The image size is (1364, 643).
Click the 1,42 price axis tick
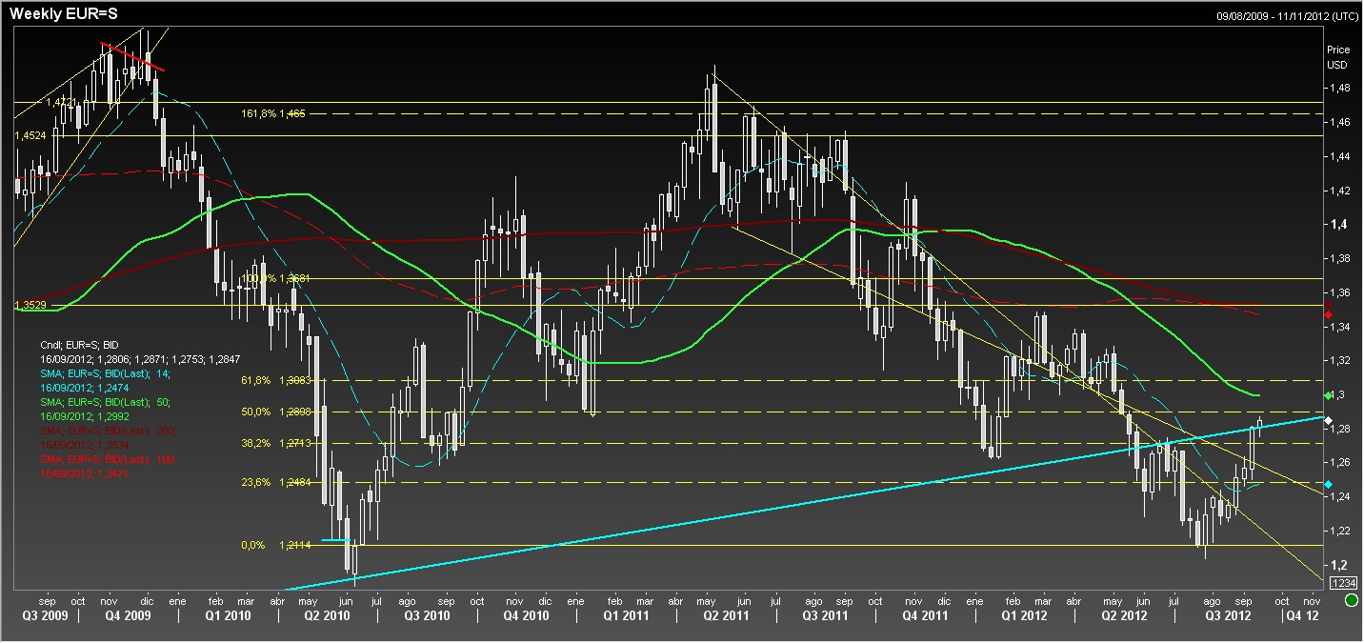click(x=1339, y=191)
